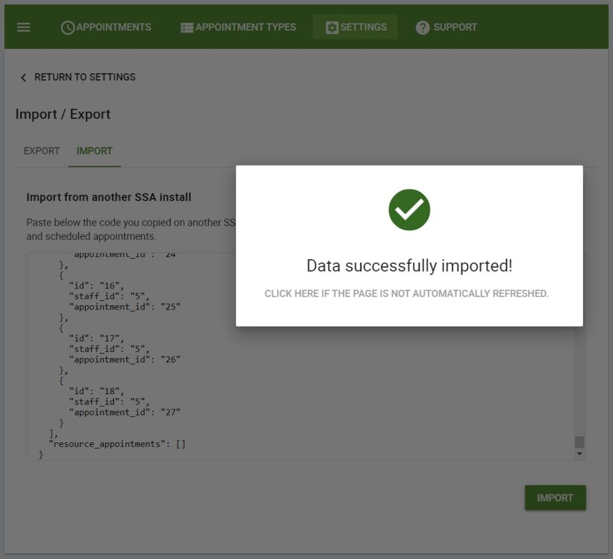Click the '"appointment_id": "27"' line
This screenshot has width=613, height=559.
(125, 412)
